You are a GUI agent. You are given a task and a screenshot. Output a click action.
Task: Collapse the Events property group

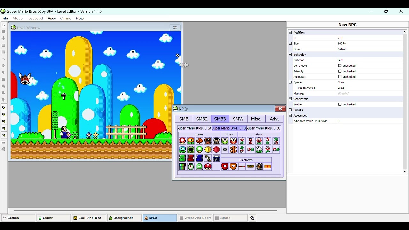(290, 110)
